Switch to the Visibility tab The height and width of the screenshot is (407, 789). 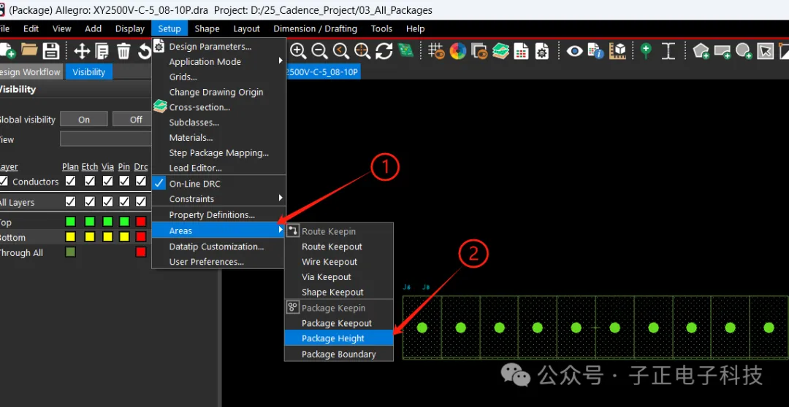pyautogui.click(x=89, y=72)
